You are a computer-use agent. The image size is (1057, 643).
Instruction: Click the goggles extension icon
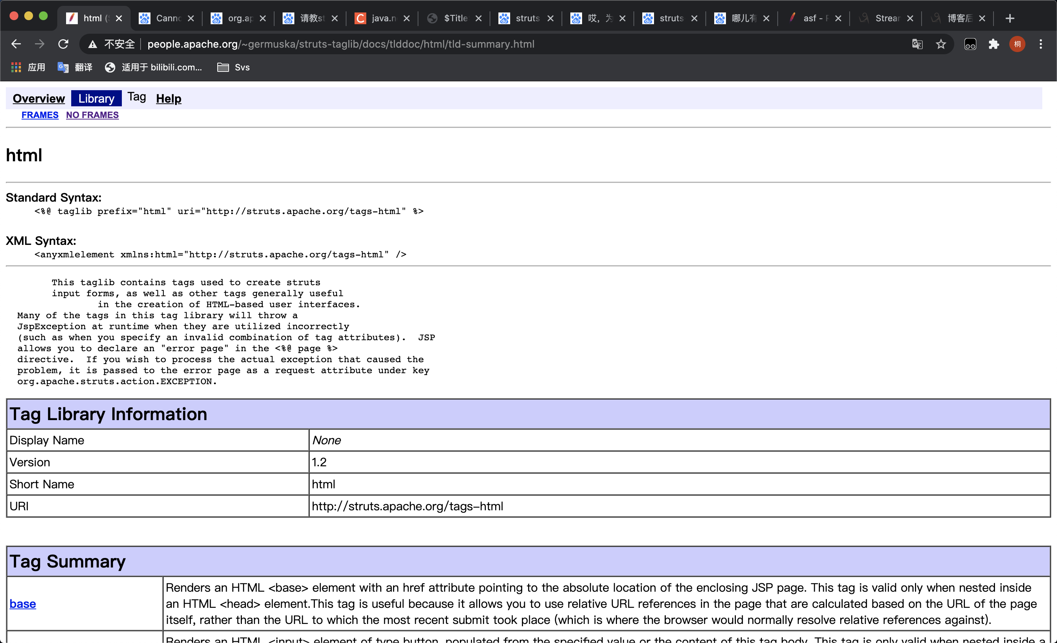click(970, 44)
